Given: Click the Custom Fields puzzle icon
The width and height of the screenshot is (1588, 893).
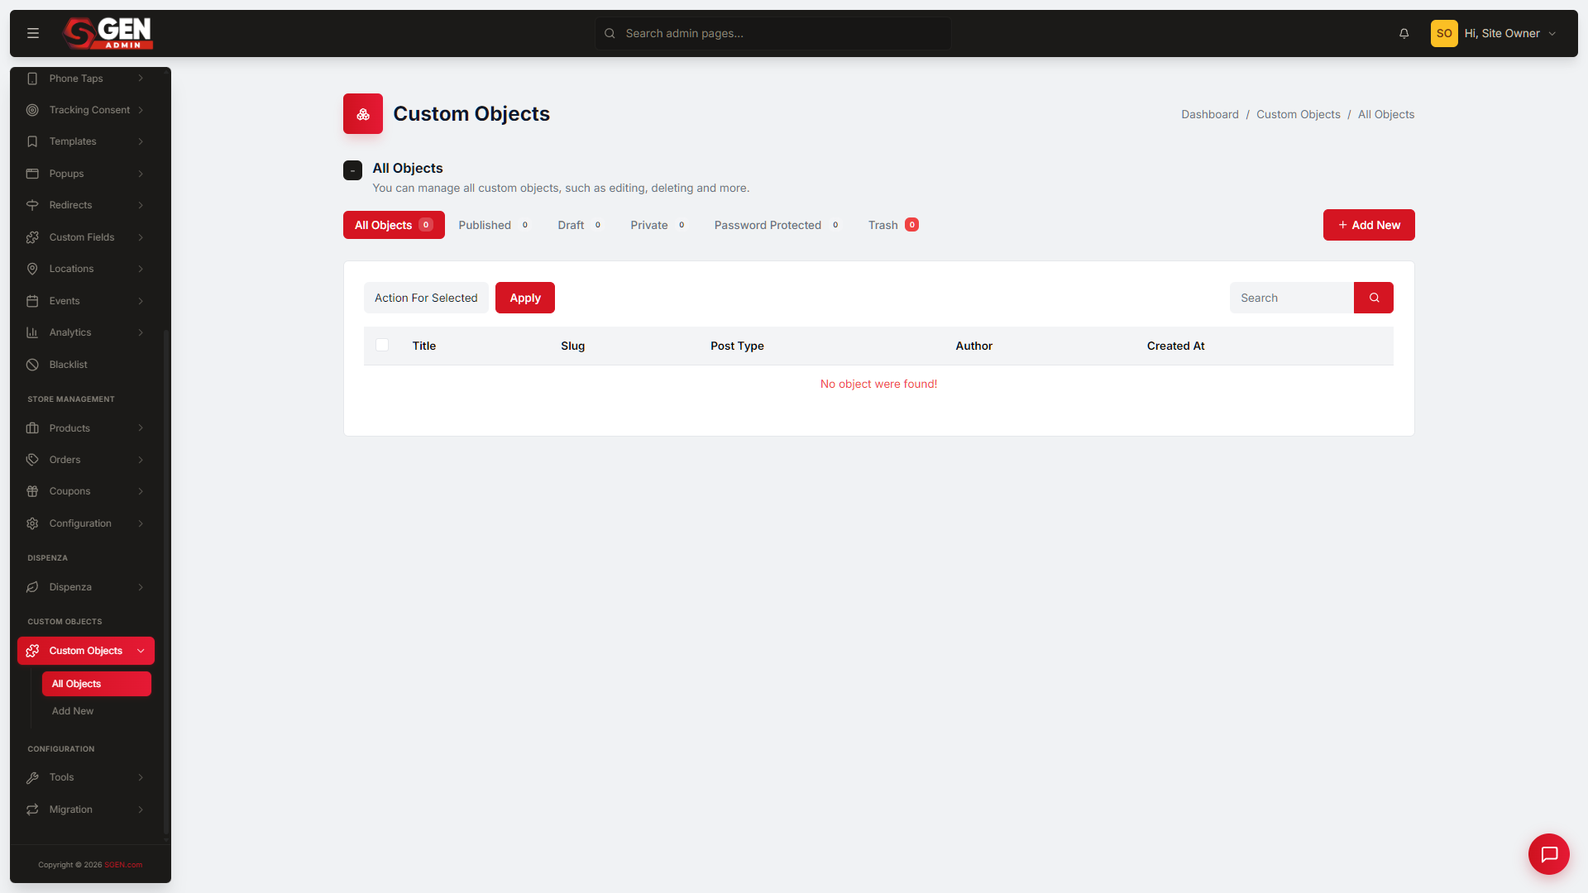Looking at the screenshot, I should click(32, 237).
